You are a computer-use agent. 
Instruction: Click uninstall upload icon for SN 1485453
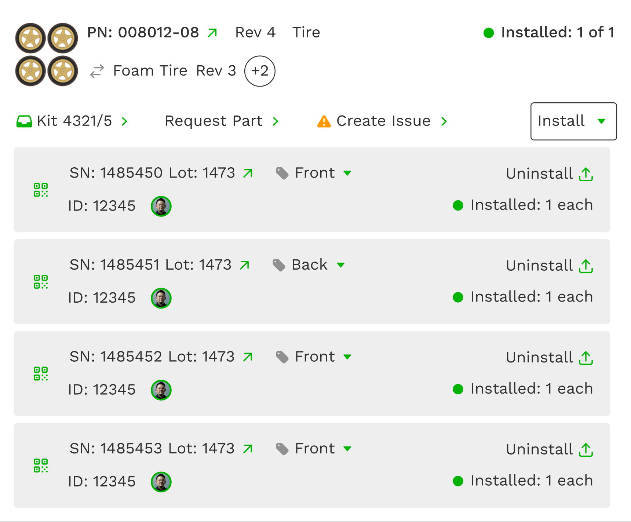[586, 450]
